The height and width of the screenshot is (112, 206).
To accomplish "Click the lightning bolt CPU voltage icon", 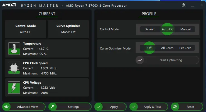I will click(x=14, y=87).
